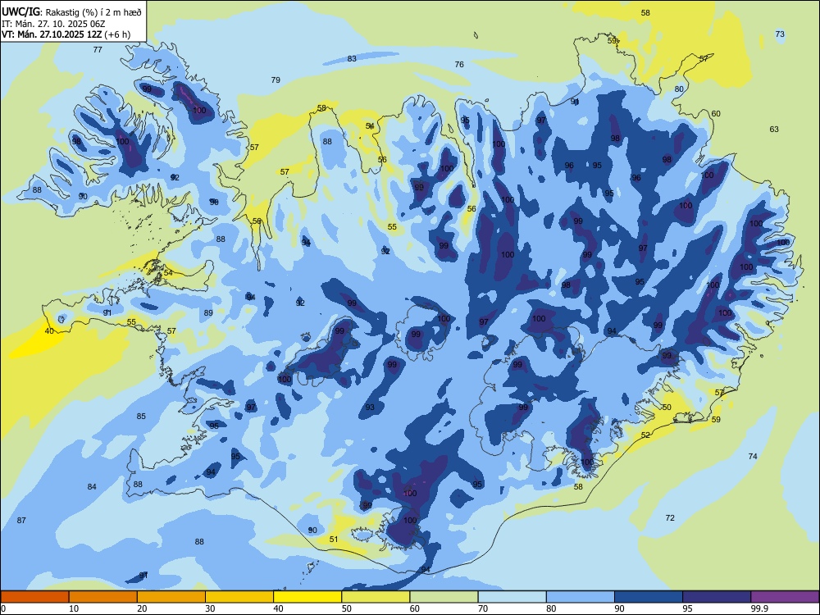Screen dimensions: 820x615
Task: Click the offshore value '85'
Action: pyautogui.click(x=141, y=417)
